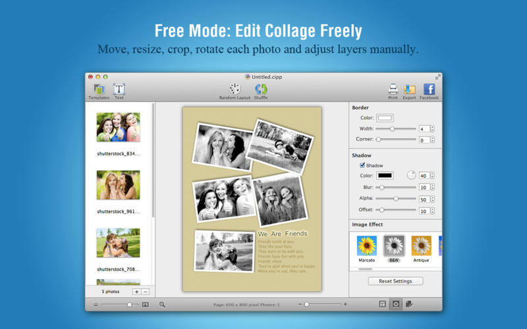
Task: Adjust the border Corner stepper
Action: coord(432,139)
